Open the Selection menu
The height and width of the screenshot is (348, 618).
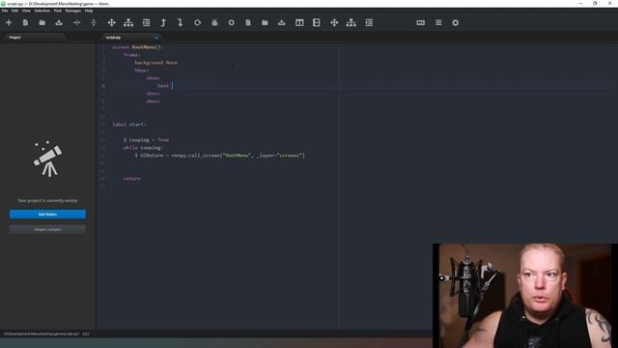pos(42,11)
